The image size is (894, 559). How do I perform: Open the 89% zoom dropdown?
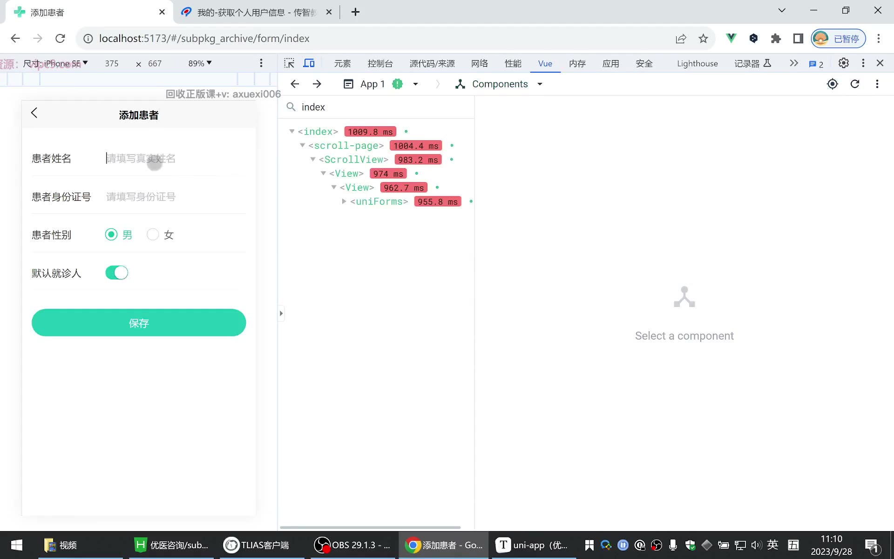point(200,63)
